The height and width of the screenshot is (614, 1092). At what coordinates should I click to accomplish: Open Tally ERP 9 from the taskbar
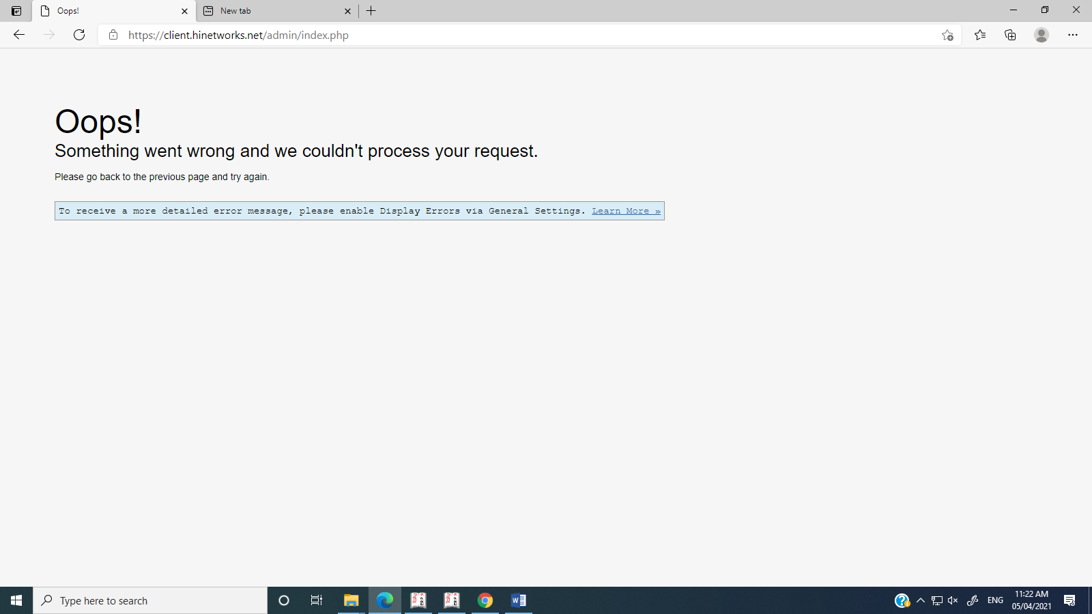(418, 600)
